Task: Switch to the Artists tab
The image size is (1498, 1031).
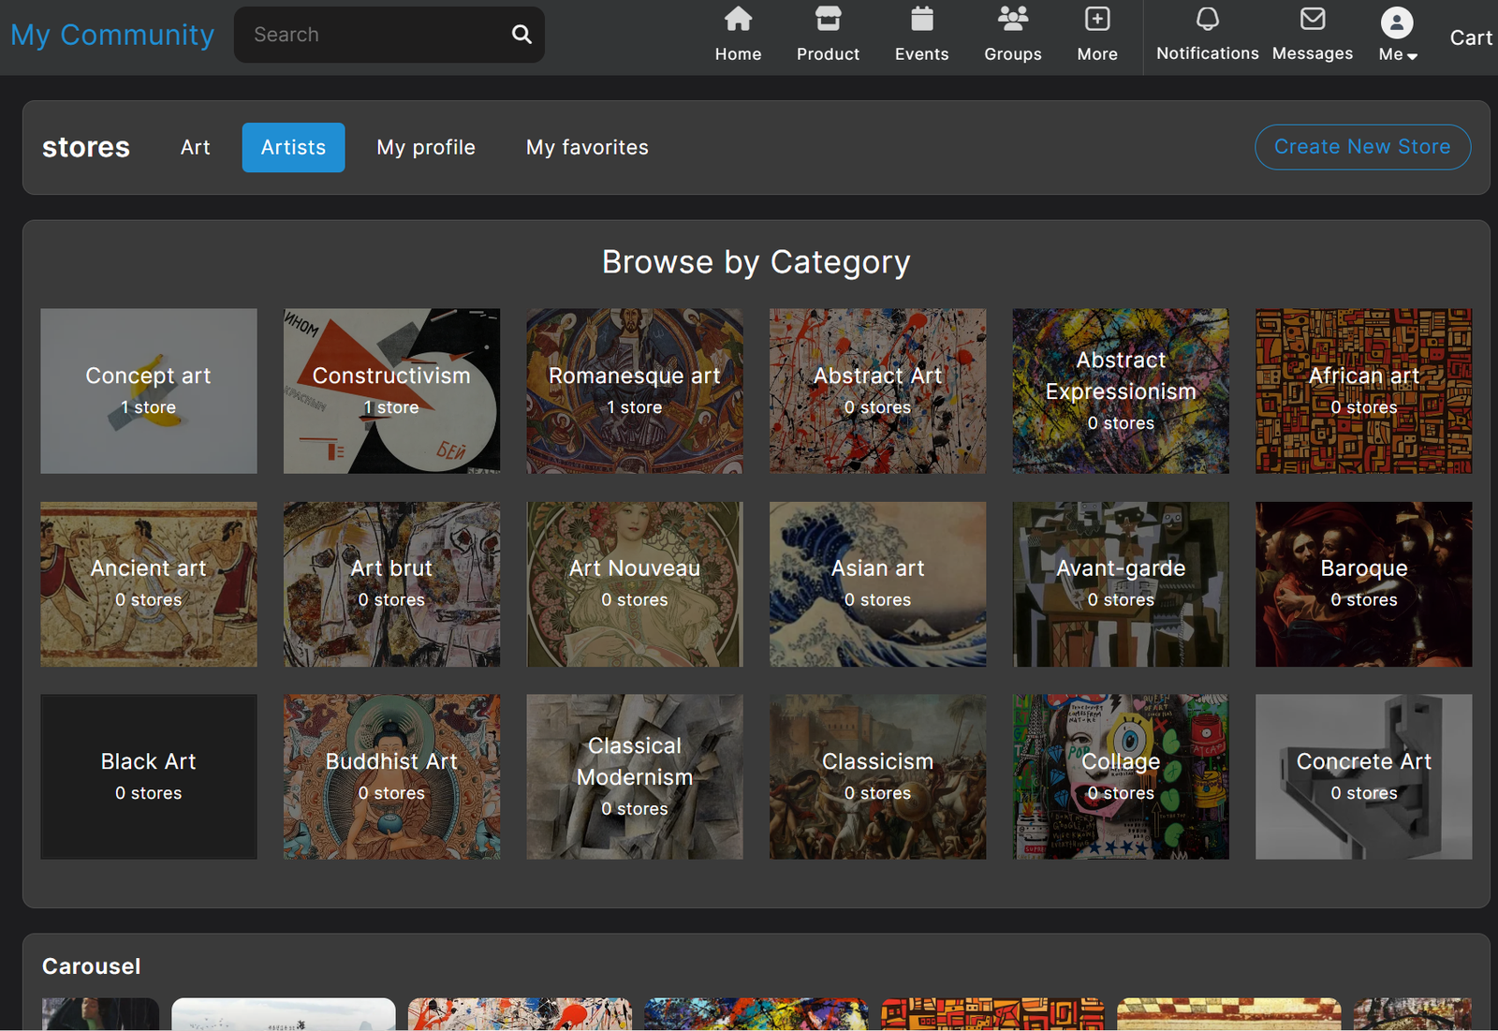Action: 293,148
